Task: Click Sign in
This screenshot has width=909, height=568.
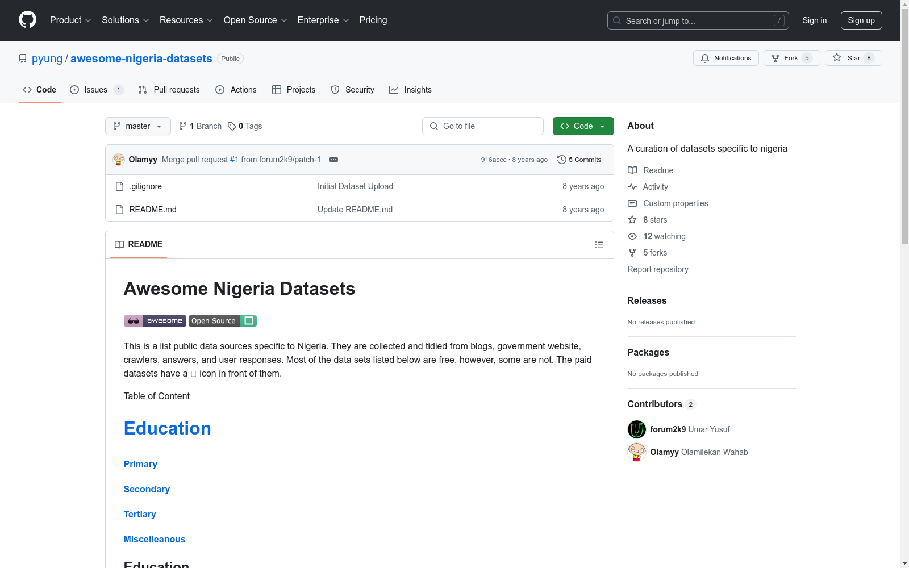Action: click(x=815, y=20)
